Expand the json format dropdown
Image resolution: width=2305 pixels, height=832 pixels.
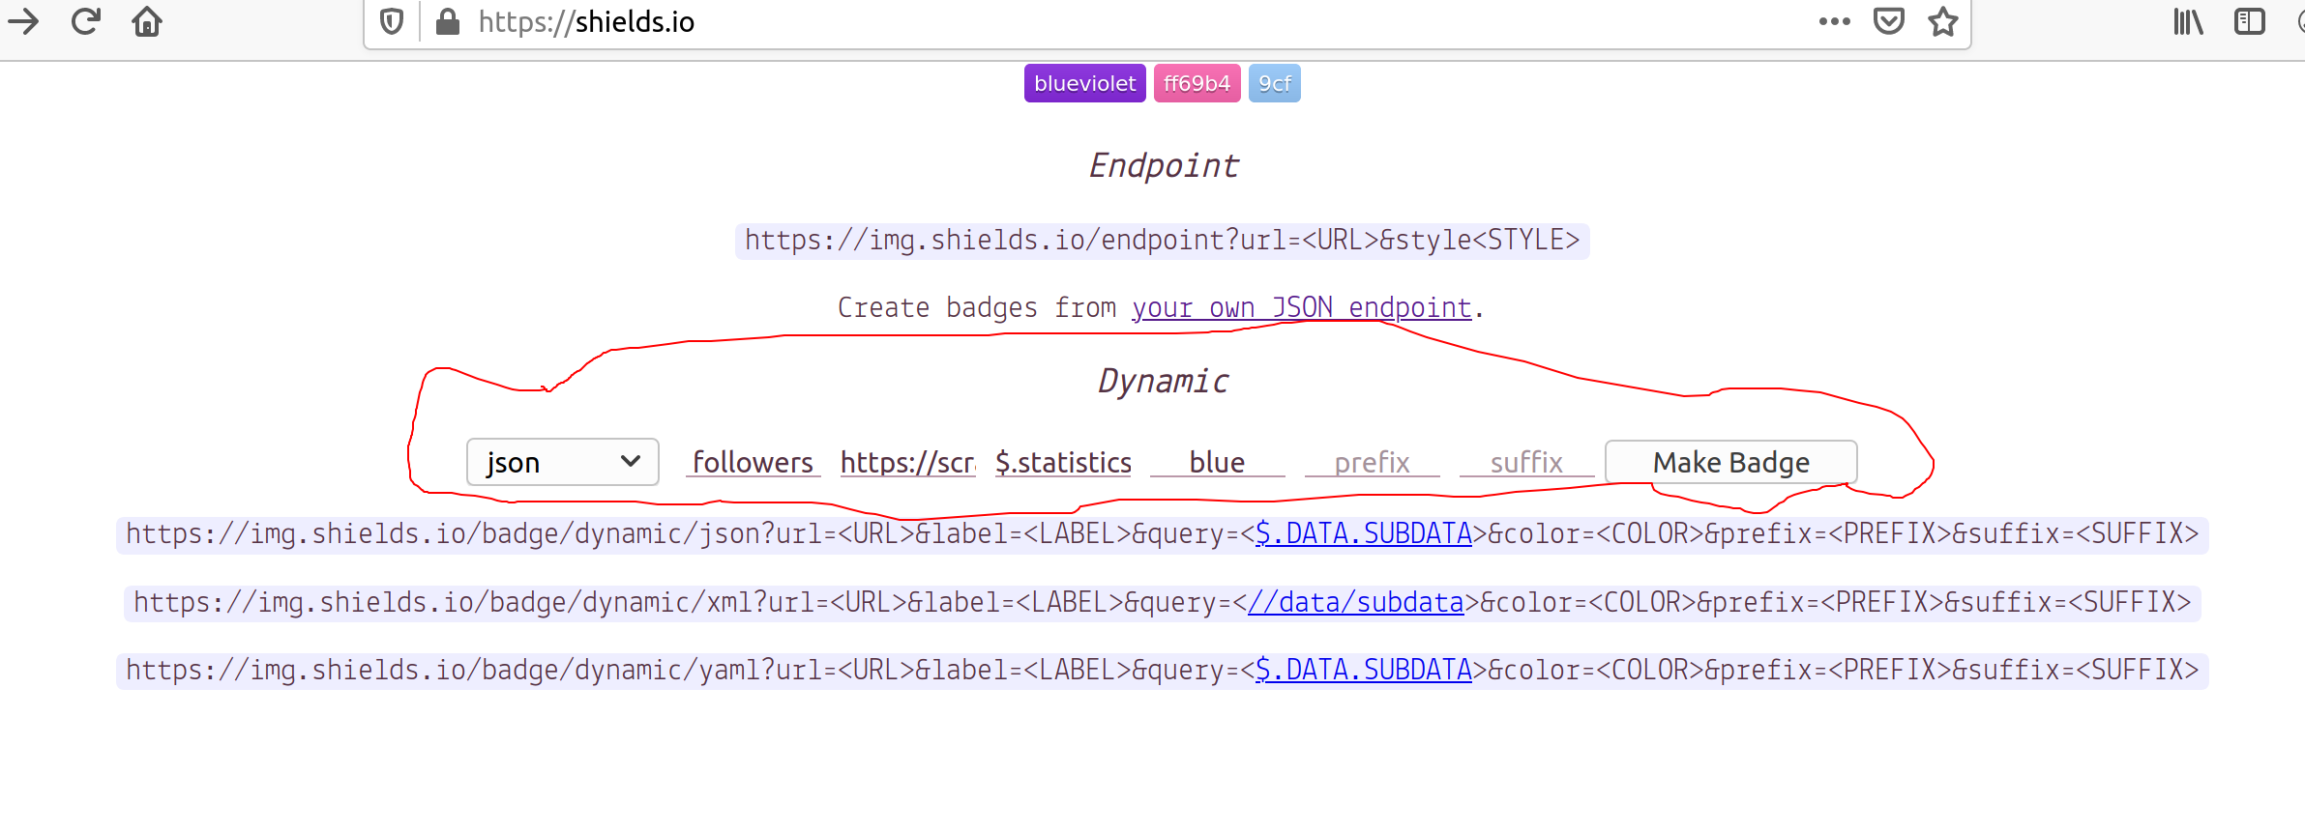pyautogui.click(x=563, y=462)
